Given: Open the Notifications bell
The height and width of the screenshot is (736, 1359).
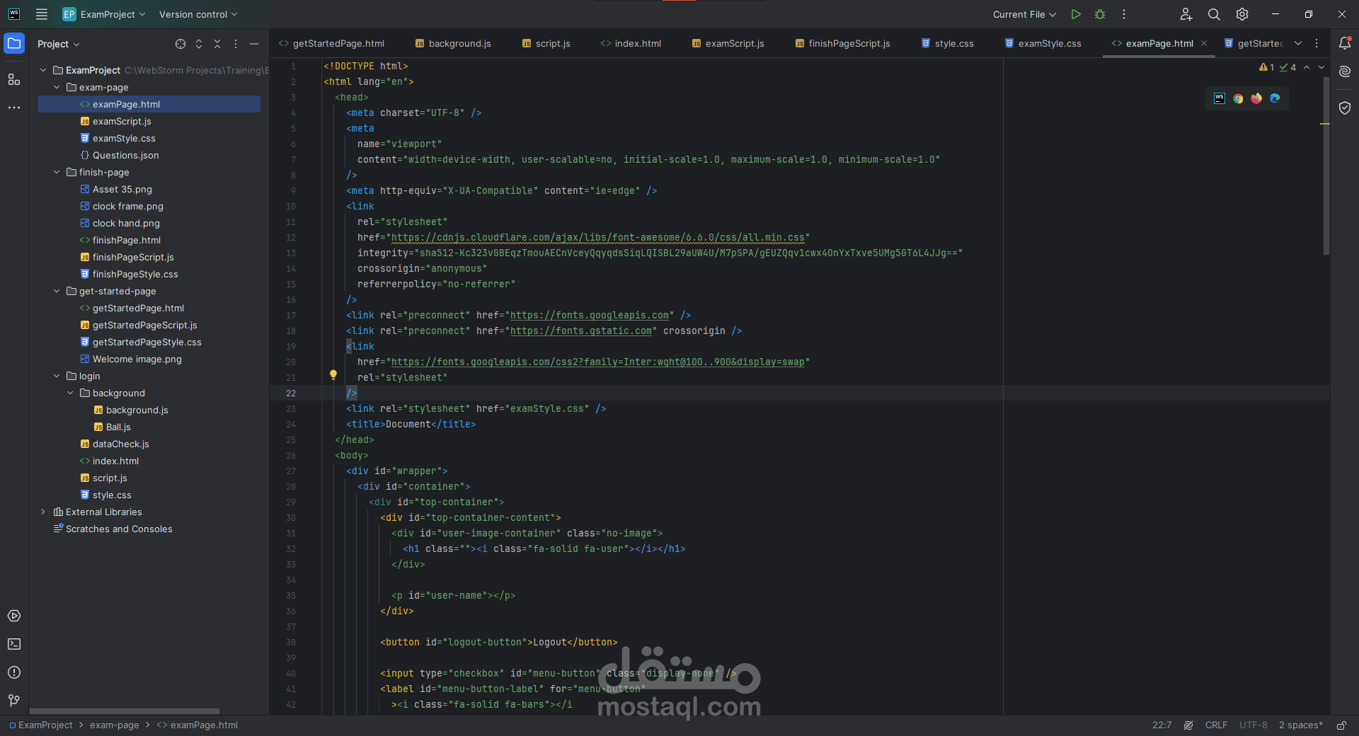Looking at the screenshot, I should pos(1345,43).
